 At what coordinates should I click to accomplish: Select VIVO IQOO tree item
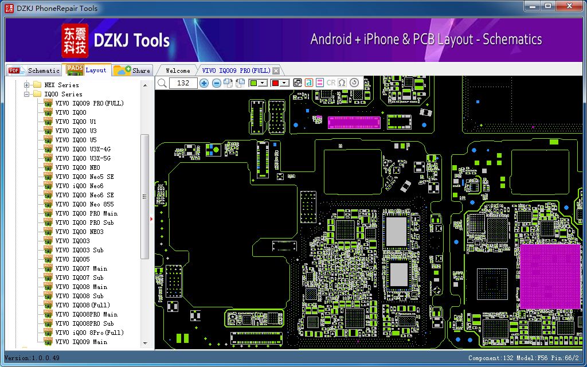click(x=71, y=112)
